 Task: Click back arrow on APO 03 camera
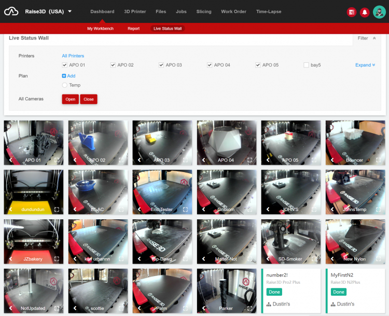tap(139, 160)
